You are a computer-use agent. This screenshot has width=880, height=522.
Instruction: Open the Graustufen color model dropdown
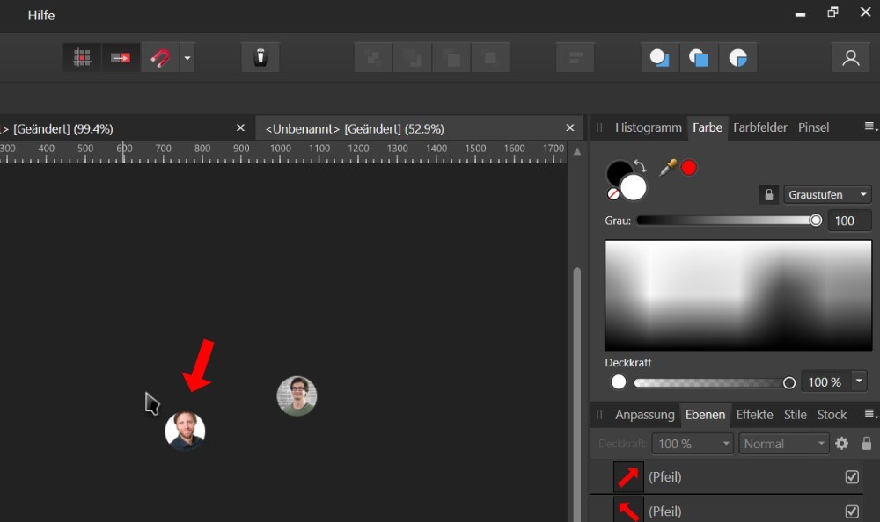point(827,194)
